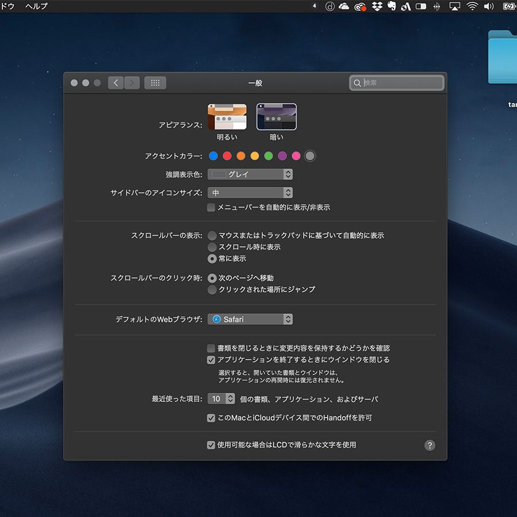Open the Dropbox menu bar icon

point(377,6)
